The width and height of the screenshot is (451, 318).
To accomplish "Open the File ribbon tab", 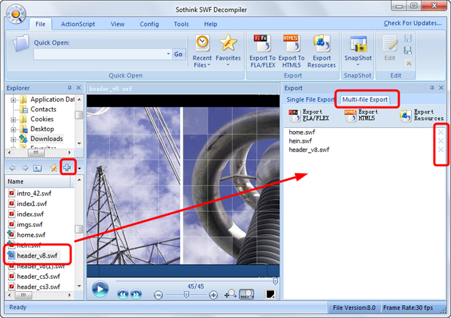I will (x=40, y=24).
